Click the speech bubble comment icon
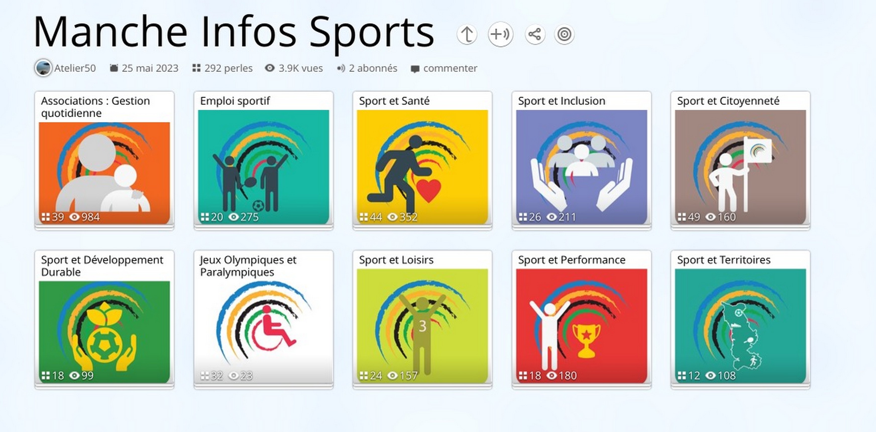Viewport: 876px width, 432px height. coord(415,68)
